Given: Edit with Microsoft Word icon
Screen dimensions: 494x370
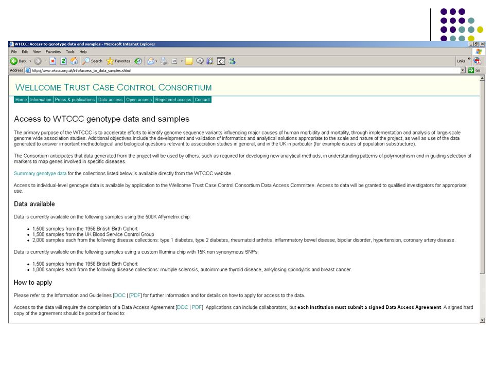Looking at the screenshot, I should click(x=174, y=61).
